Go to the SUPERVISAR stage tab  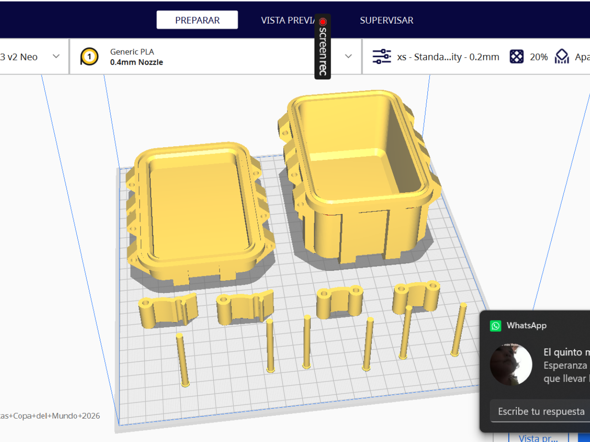click(x=386, y=20)
